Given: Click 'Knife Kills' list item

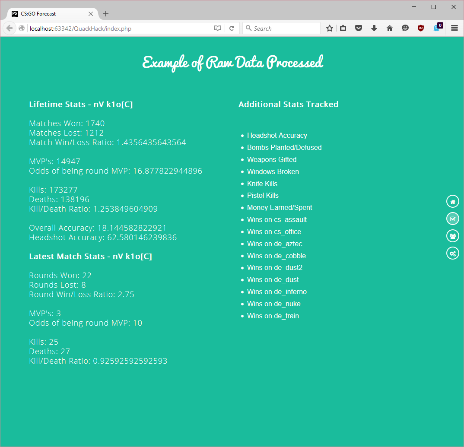Looking at the screenshot, I should [262, 184].
